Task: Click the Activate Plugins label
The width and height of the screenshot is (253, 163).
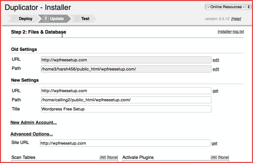Action: pos(138,157)
